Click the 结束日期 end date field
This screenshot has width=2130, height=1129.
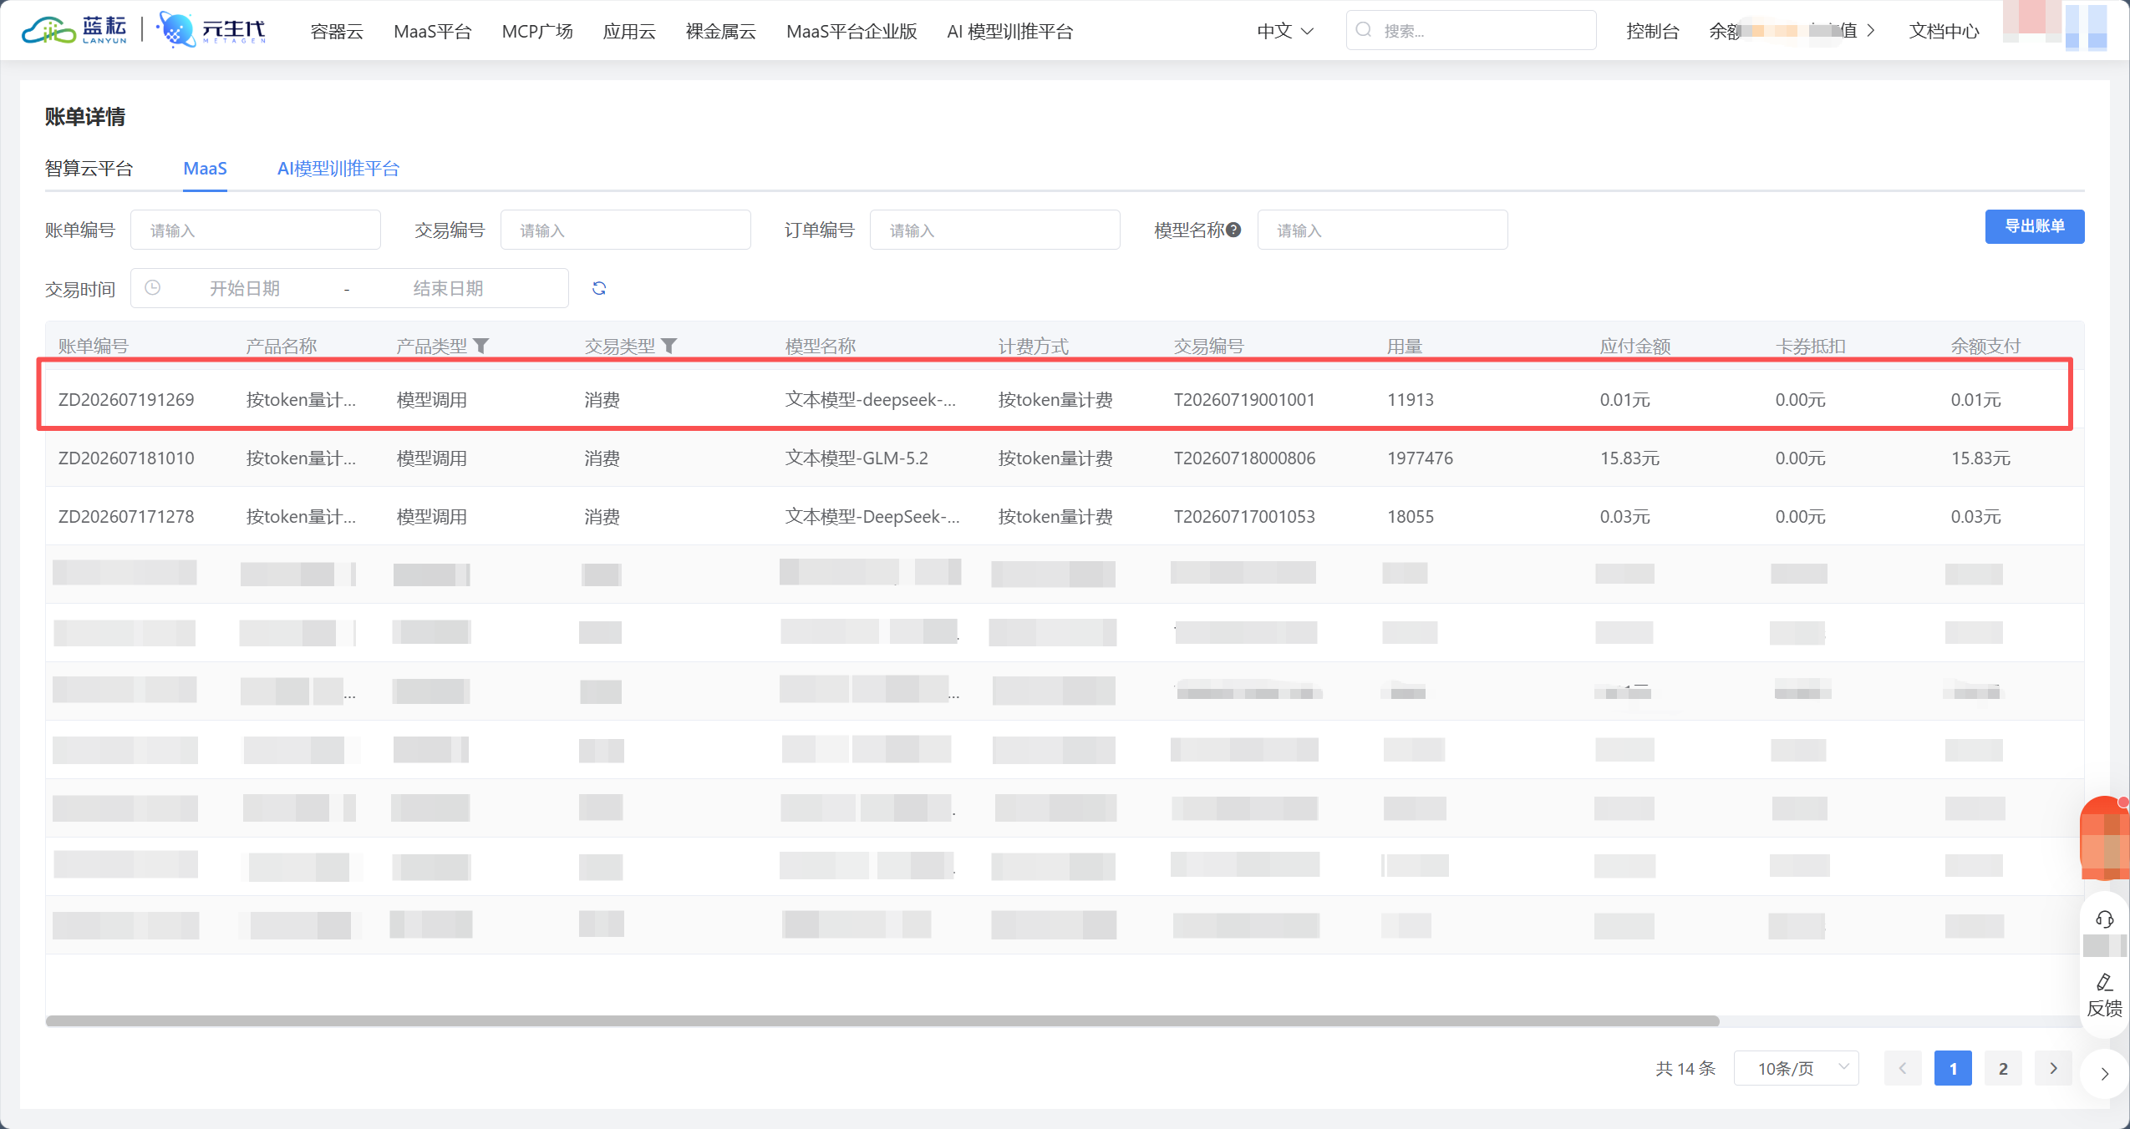click(x=449, y=288)
